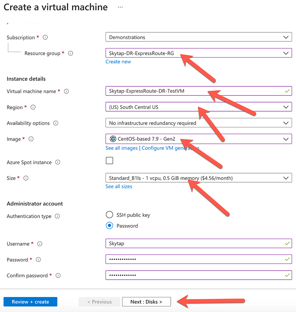The image size is (296, 312).
Task: Open the ellipsis menu beside the page title
Action: pyautogui.click(x=120, y=7)
